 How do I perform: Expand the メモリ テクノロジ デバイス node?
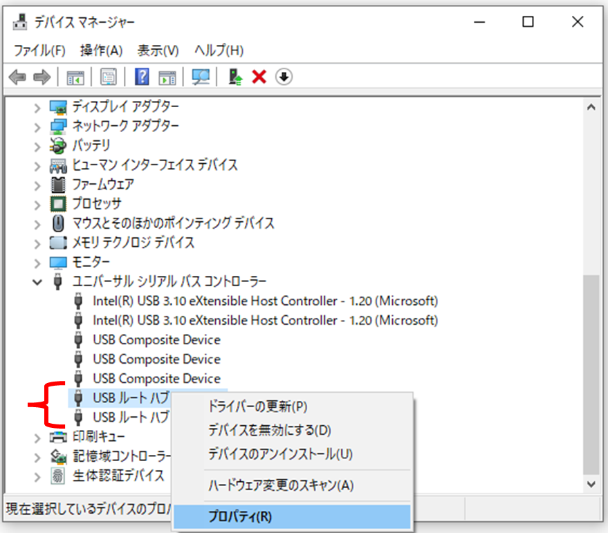[x=37, y=244]
